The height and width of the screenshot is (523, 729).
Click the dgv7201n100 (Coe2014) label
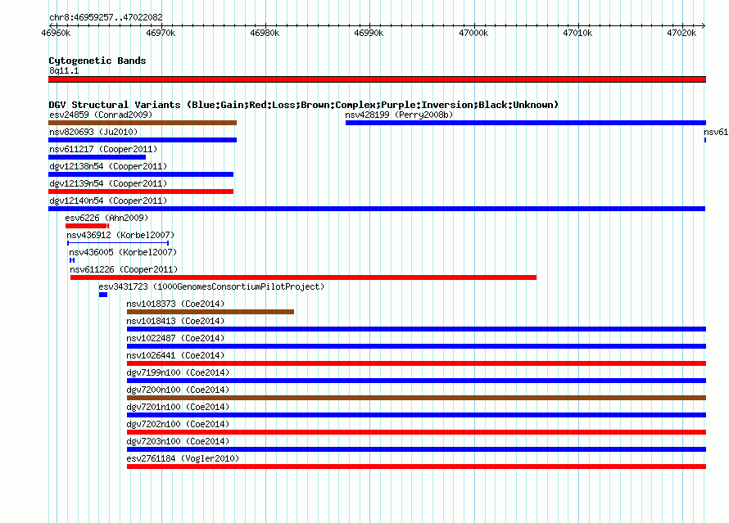coord(178,407)
